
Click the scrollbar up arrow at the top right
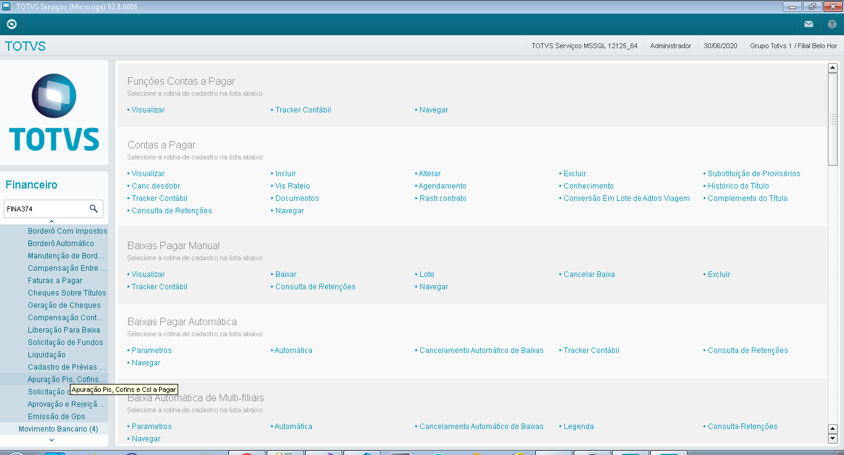(833, 68)
